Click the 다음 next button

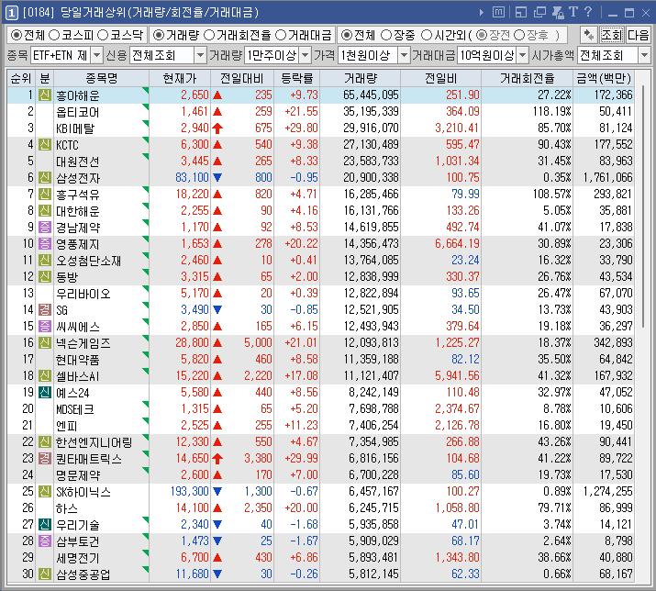[638, 35]
